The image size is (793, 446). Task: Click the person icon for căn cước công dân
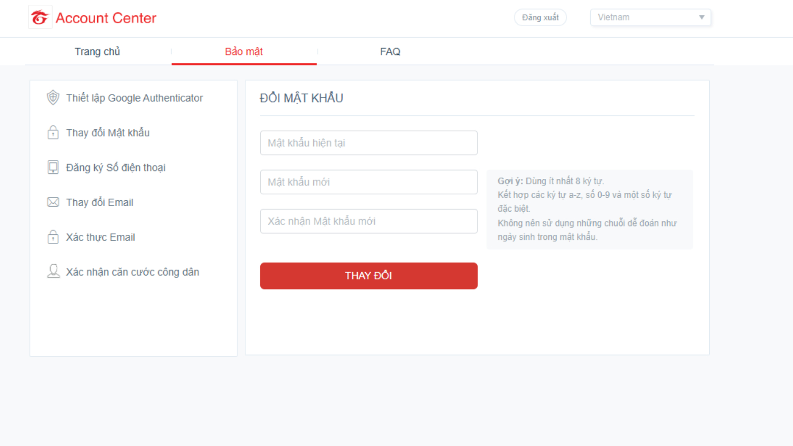(x=53, y=272)
